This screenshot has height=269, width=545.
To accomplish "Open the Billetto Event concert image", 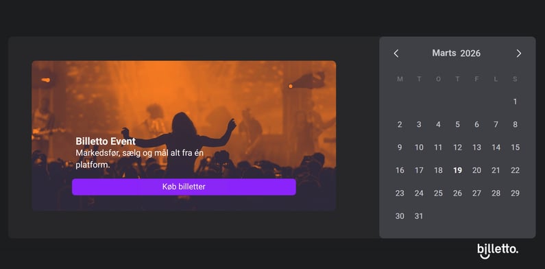I will [184, 136].
